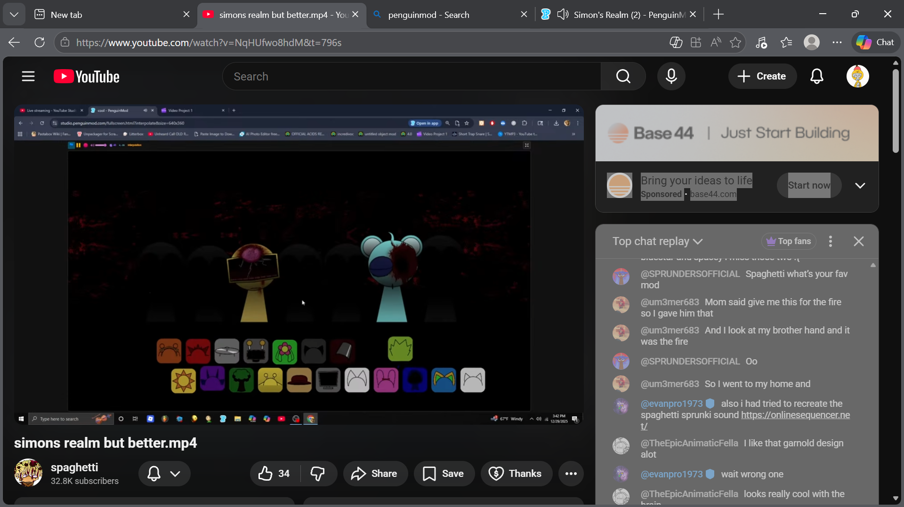Open Top fans leaderboard chip
904x507 pixels.
pyautogui.click(x=789, y=241)
